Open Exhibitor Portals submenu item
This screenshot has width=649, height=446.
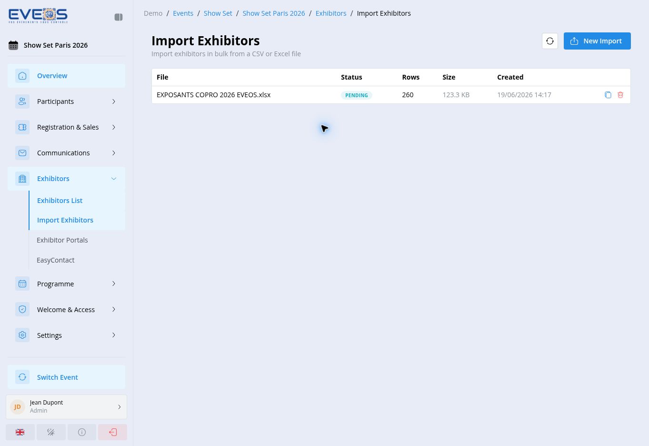coord(77,240)
